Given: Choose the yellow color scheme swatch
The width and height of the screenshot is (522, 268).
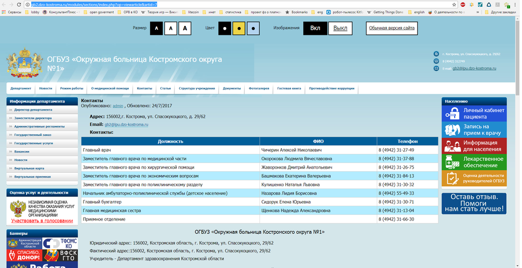Looking at the screenshot, I should click(239, 28).
